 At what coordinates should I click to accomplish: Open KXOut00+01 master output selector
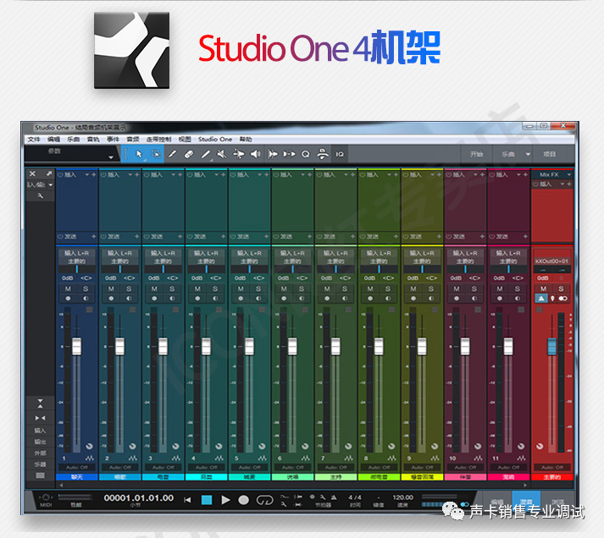pyautogui.click(x=552, y=261)
